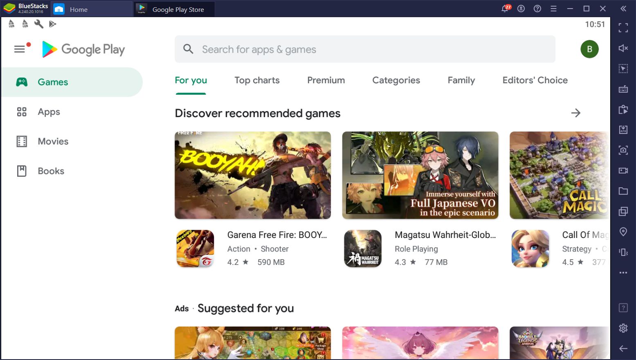Open the Editors' Choice tab

coord(535,80)
